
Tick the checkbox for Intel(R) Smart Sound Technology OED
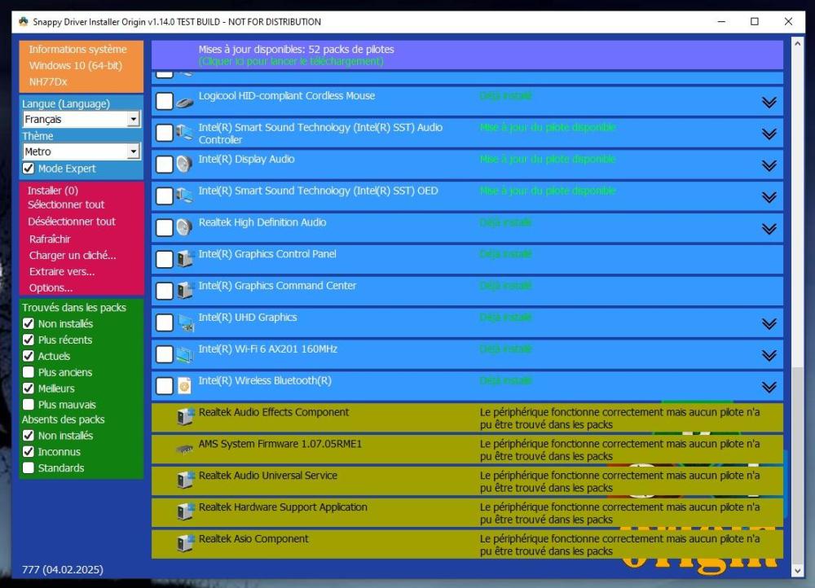coord(165,196)
